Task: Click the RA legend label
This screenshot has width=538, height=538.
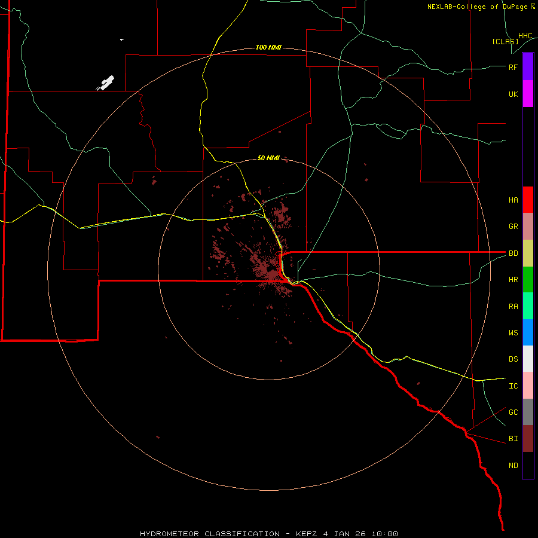Action: pyautogui.click(x=513, y=307)
